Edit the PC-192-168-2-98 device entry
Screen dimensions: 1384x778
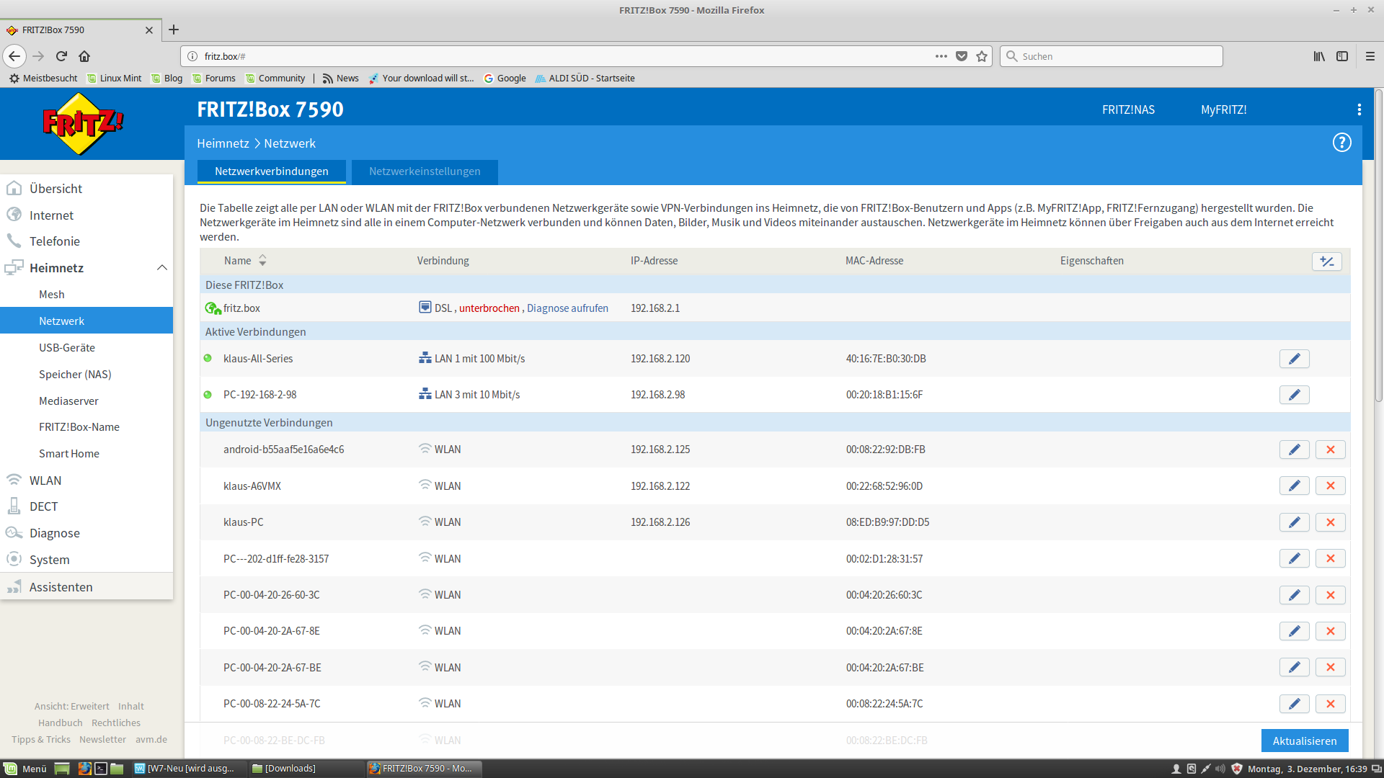[1294, 395]
